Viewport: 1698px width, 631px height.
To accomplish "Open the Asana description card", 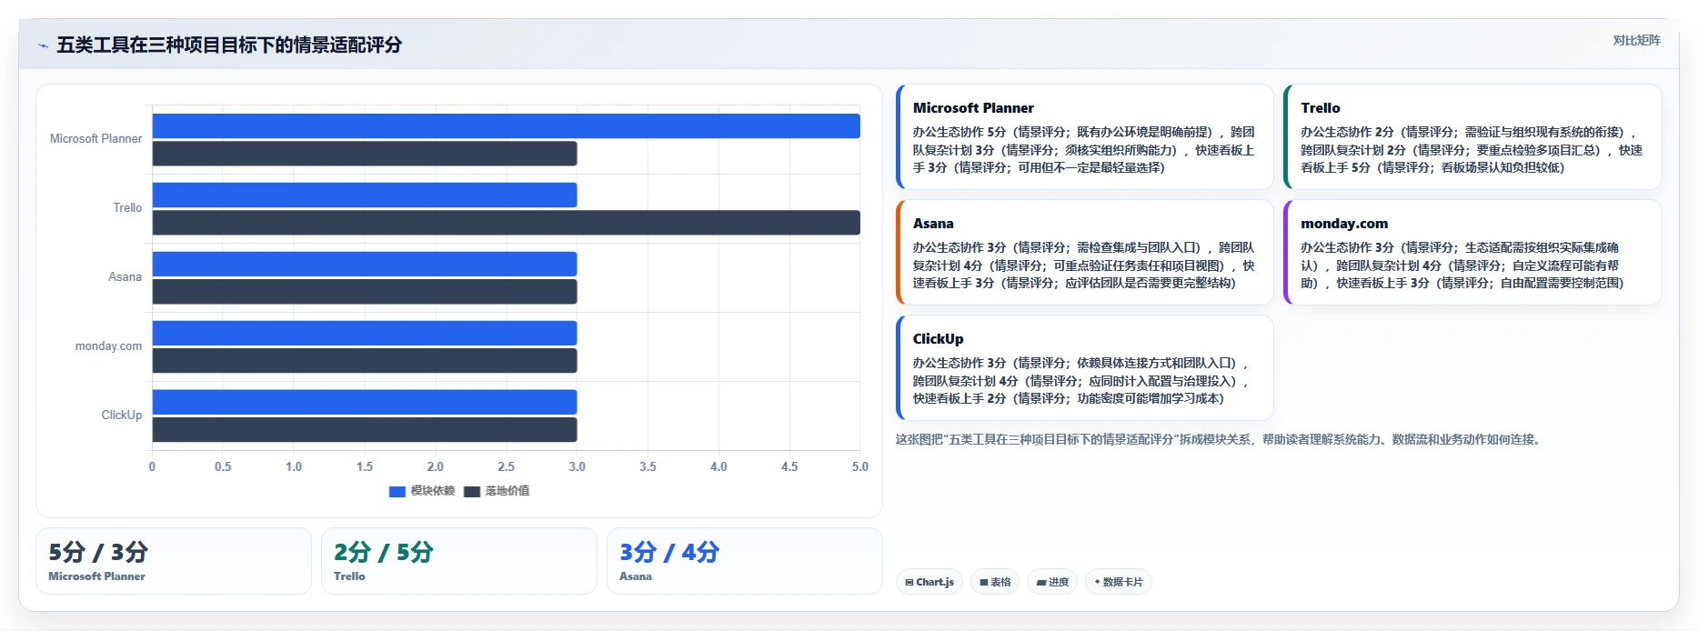I will pyautogui.click(x=1085, y=253).
